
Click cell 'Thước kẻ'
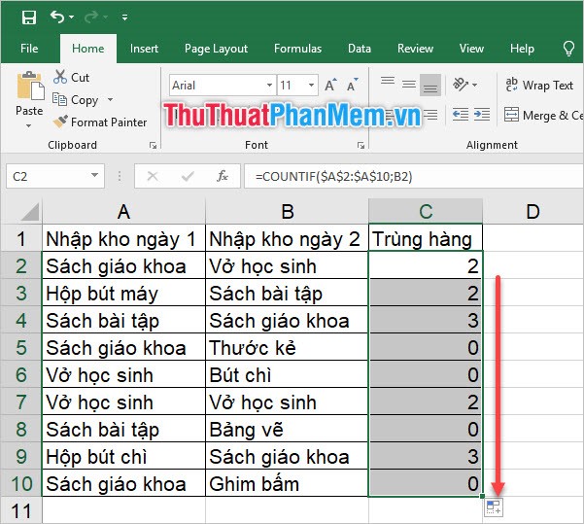pyautogui.click(x=287, y=347)
